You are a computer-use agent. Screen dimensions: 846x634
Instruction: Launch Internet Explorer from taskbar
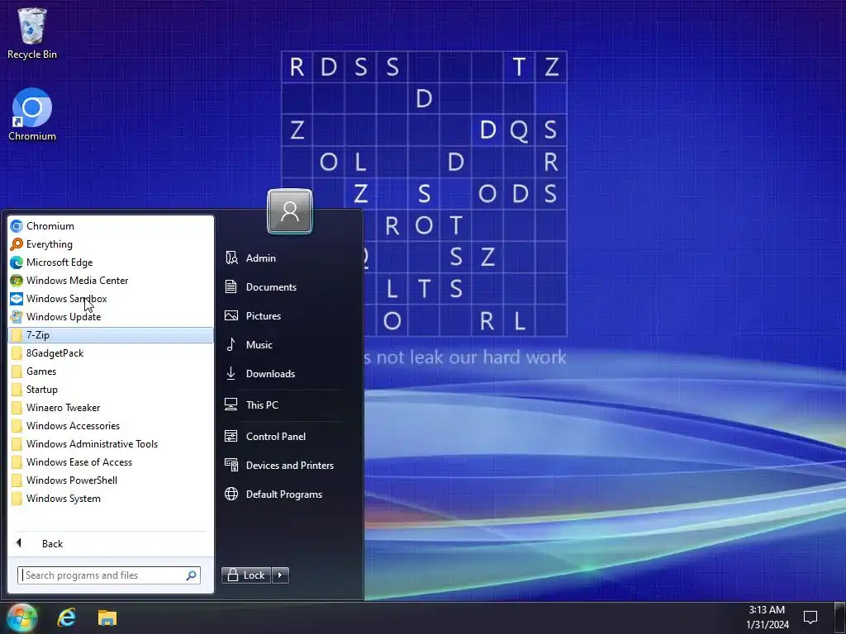pyautogui.click(x=67, y=617)
